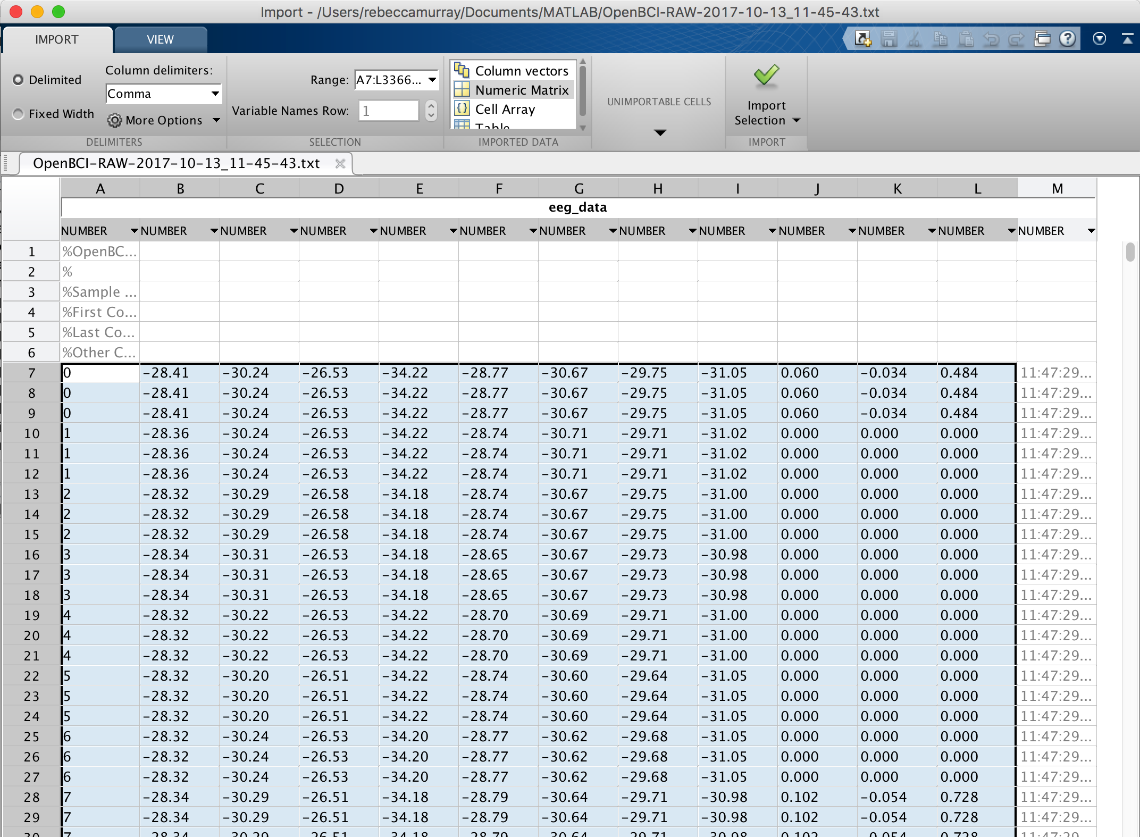Select the Delimited radio button
The width and height of the screenshot is (1140, 837).
pos(19,80)
